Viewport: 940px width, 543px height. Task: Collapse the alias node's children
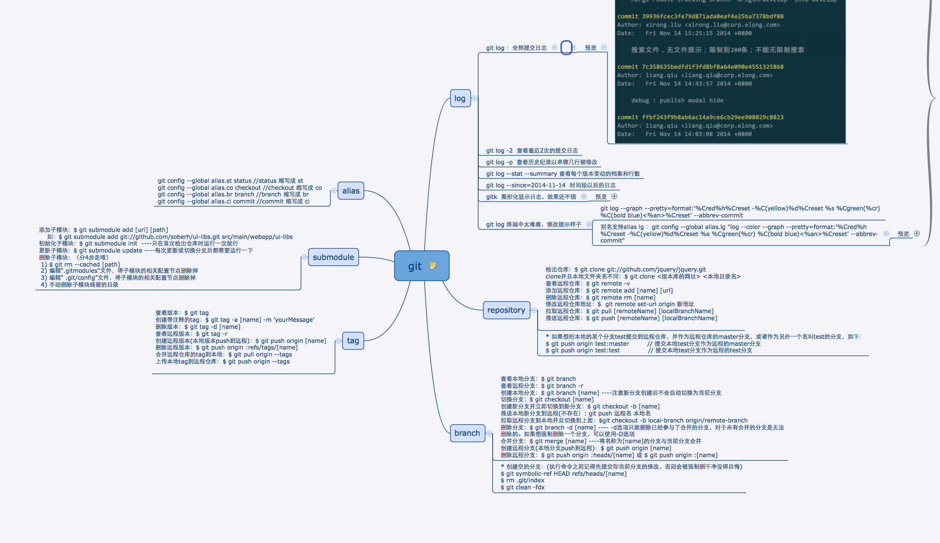coord(334,191)
